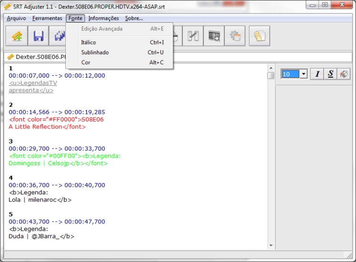This screenshot has width=356, height=262.
Task: Click the timestamp 00:00:14,566 --> 00:00:19,285
Action: click(57, 112)
